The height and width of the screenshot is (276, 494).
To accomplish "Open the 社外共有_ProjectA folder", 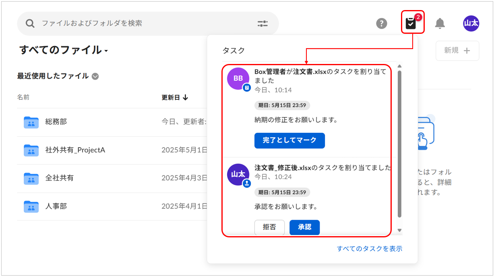I will tap(75, 150).
